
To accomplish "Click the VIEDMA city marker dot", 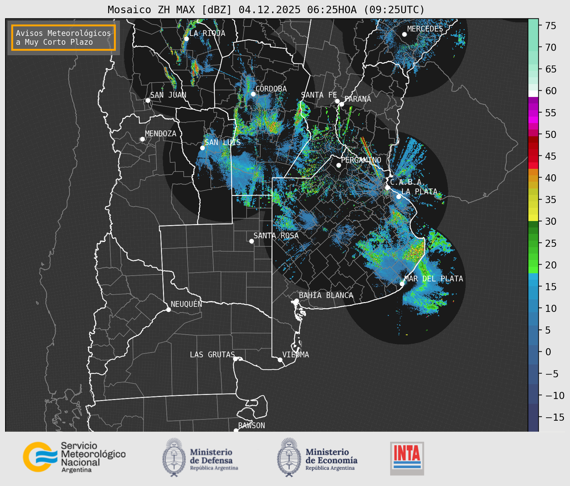I will (280, 360).
